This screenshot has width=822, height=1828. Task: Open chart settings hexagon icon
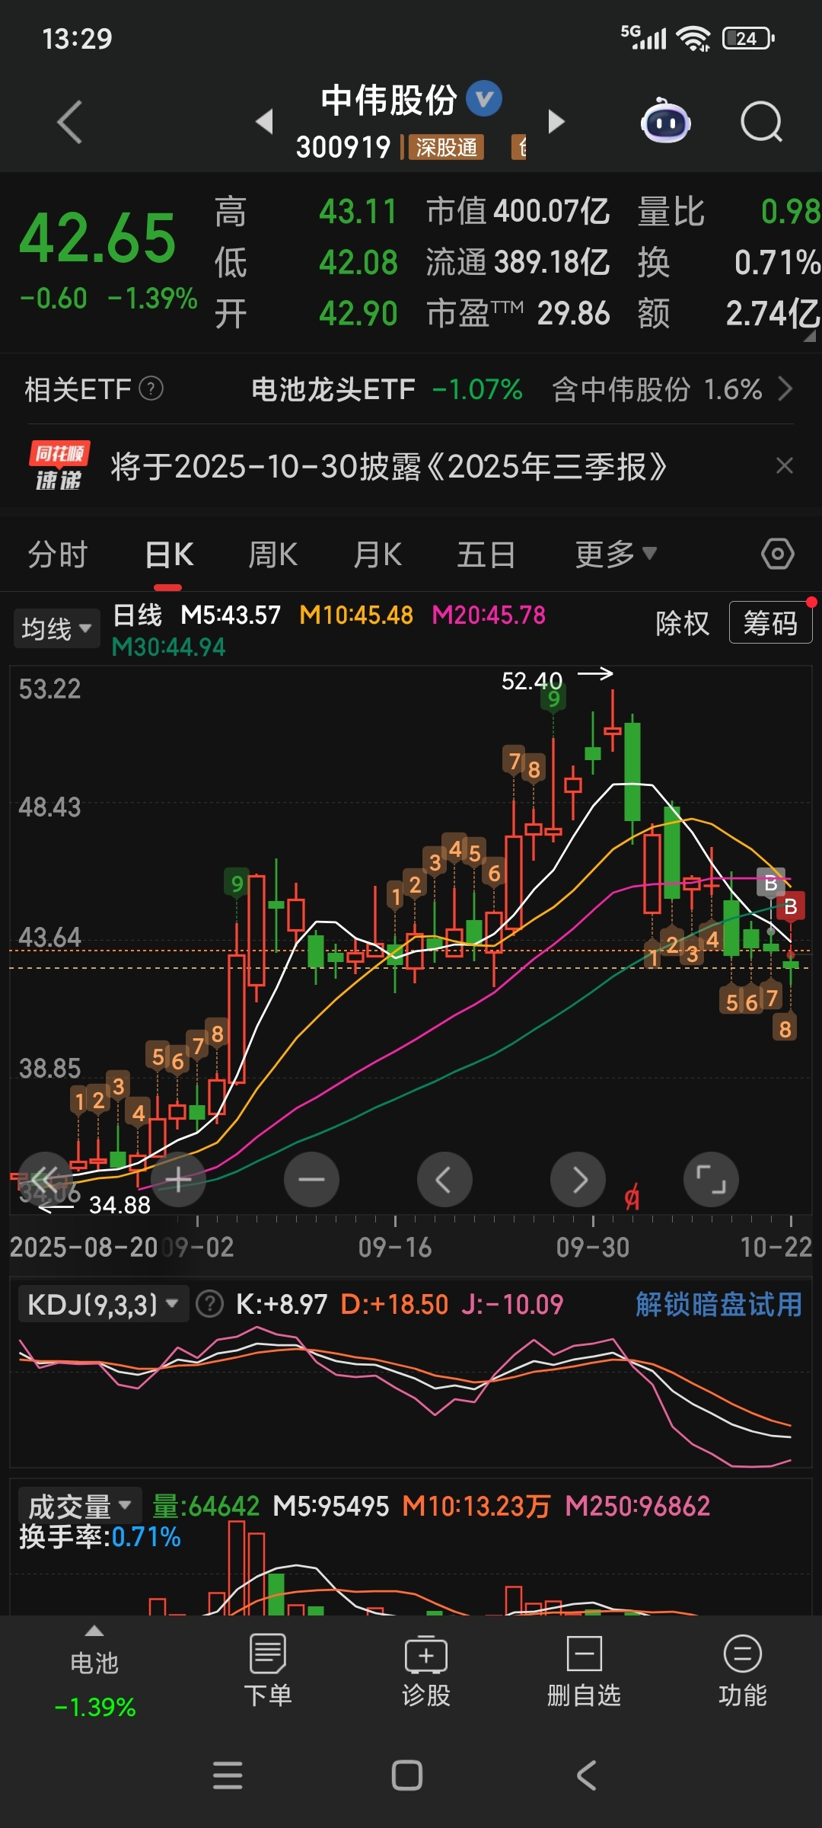(x=778, y=554)
